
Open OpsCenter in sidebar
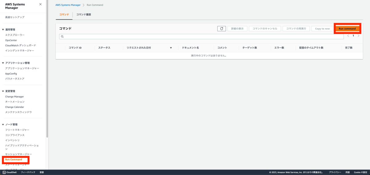click(x=11, y=40)
